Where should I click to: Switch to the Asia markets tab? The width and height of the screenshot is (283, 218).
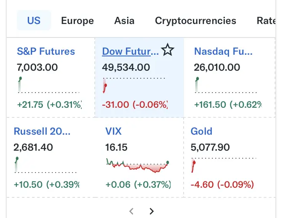(124, 21)
